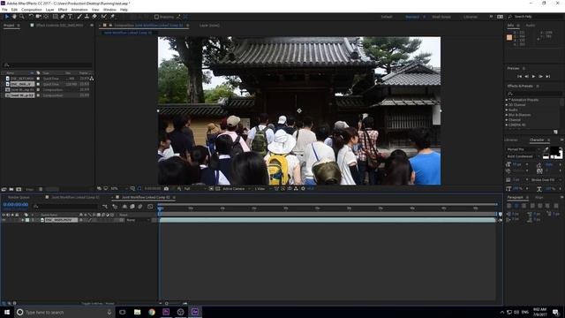Click the Project panel search field
This screenshot has height=318, width=565.
48,64
